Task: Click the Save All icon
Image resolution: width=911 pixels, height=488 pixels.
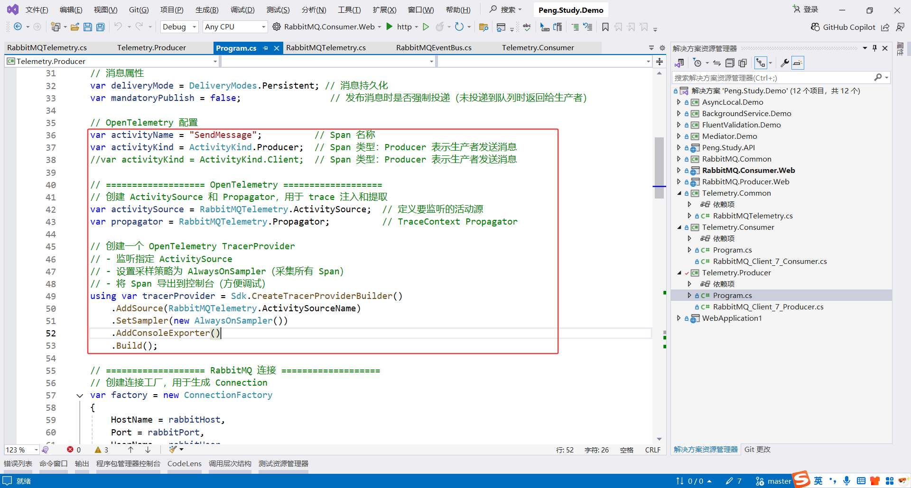Action: (x=101, y=27)
